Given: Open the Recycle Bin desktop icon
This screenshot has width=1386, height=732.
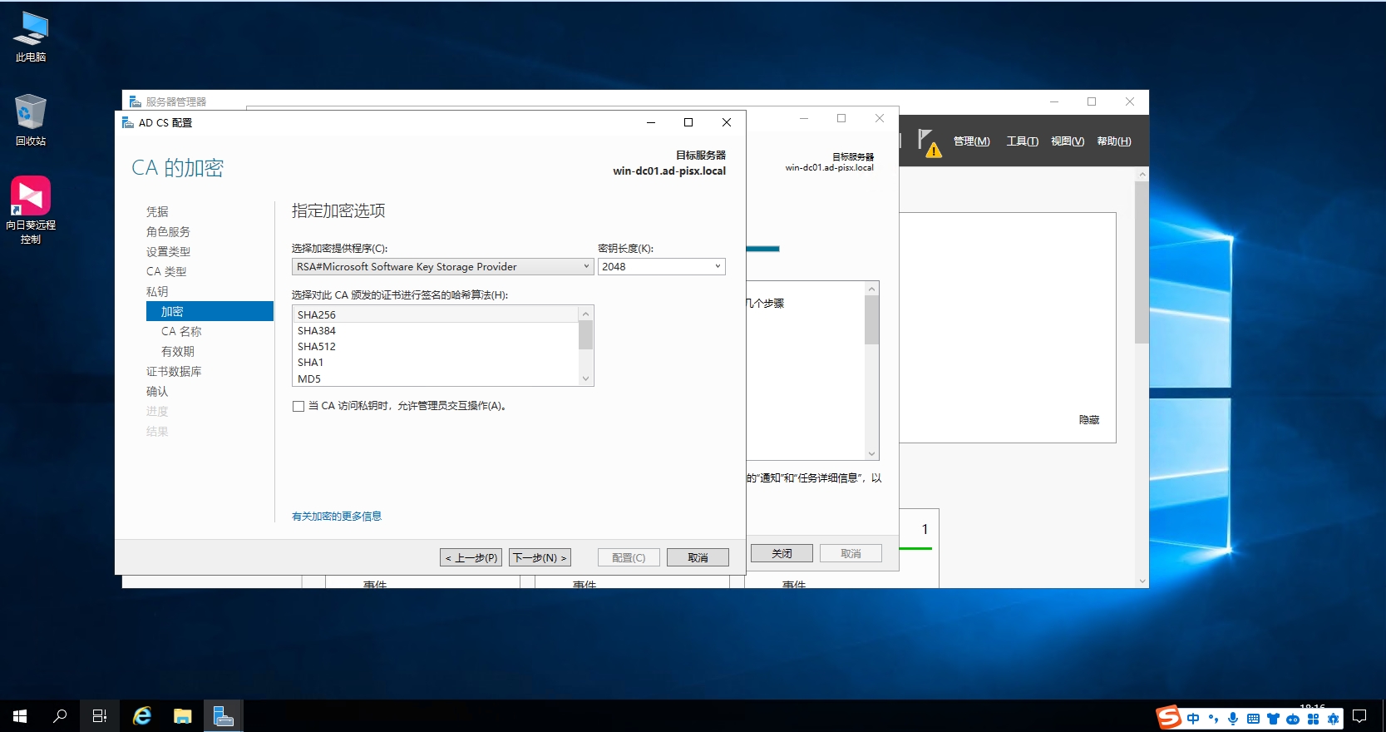Looking at the screenshot, I should click(x=31, y=120).
